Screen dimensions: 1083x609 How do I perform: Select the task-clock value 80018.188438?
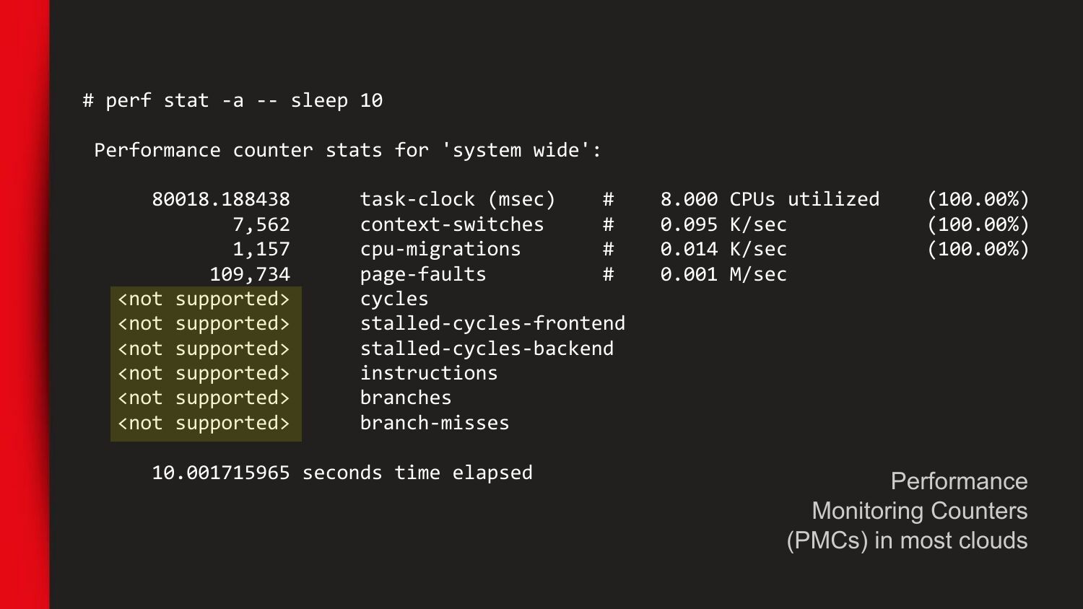click(221, 199)
